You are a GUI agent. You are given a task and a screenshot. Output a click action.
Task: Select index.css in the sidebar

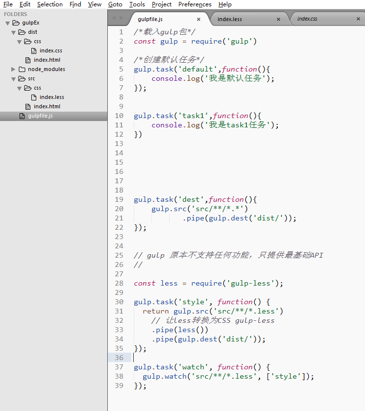pos(51,50)
